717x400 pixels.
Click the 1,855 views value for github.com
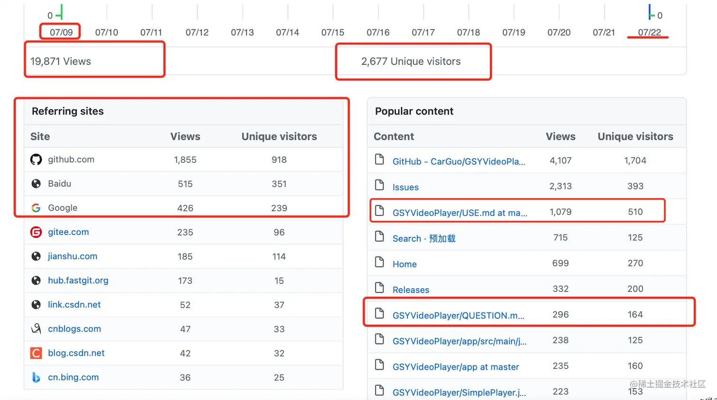click(x=185, y=160)
